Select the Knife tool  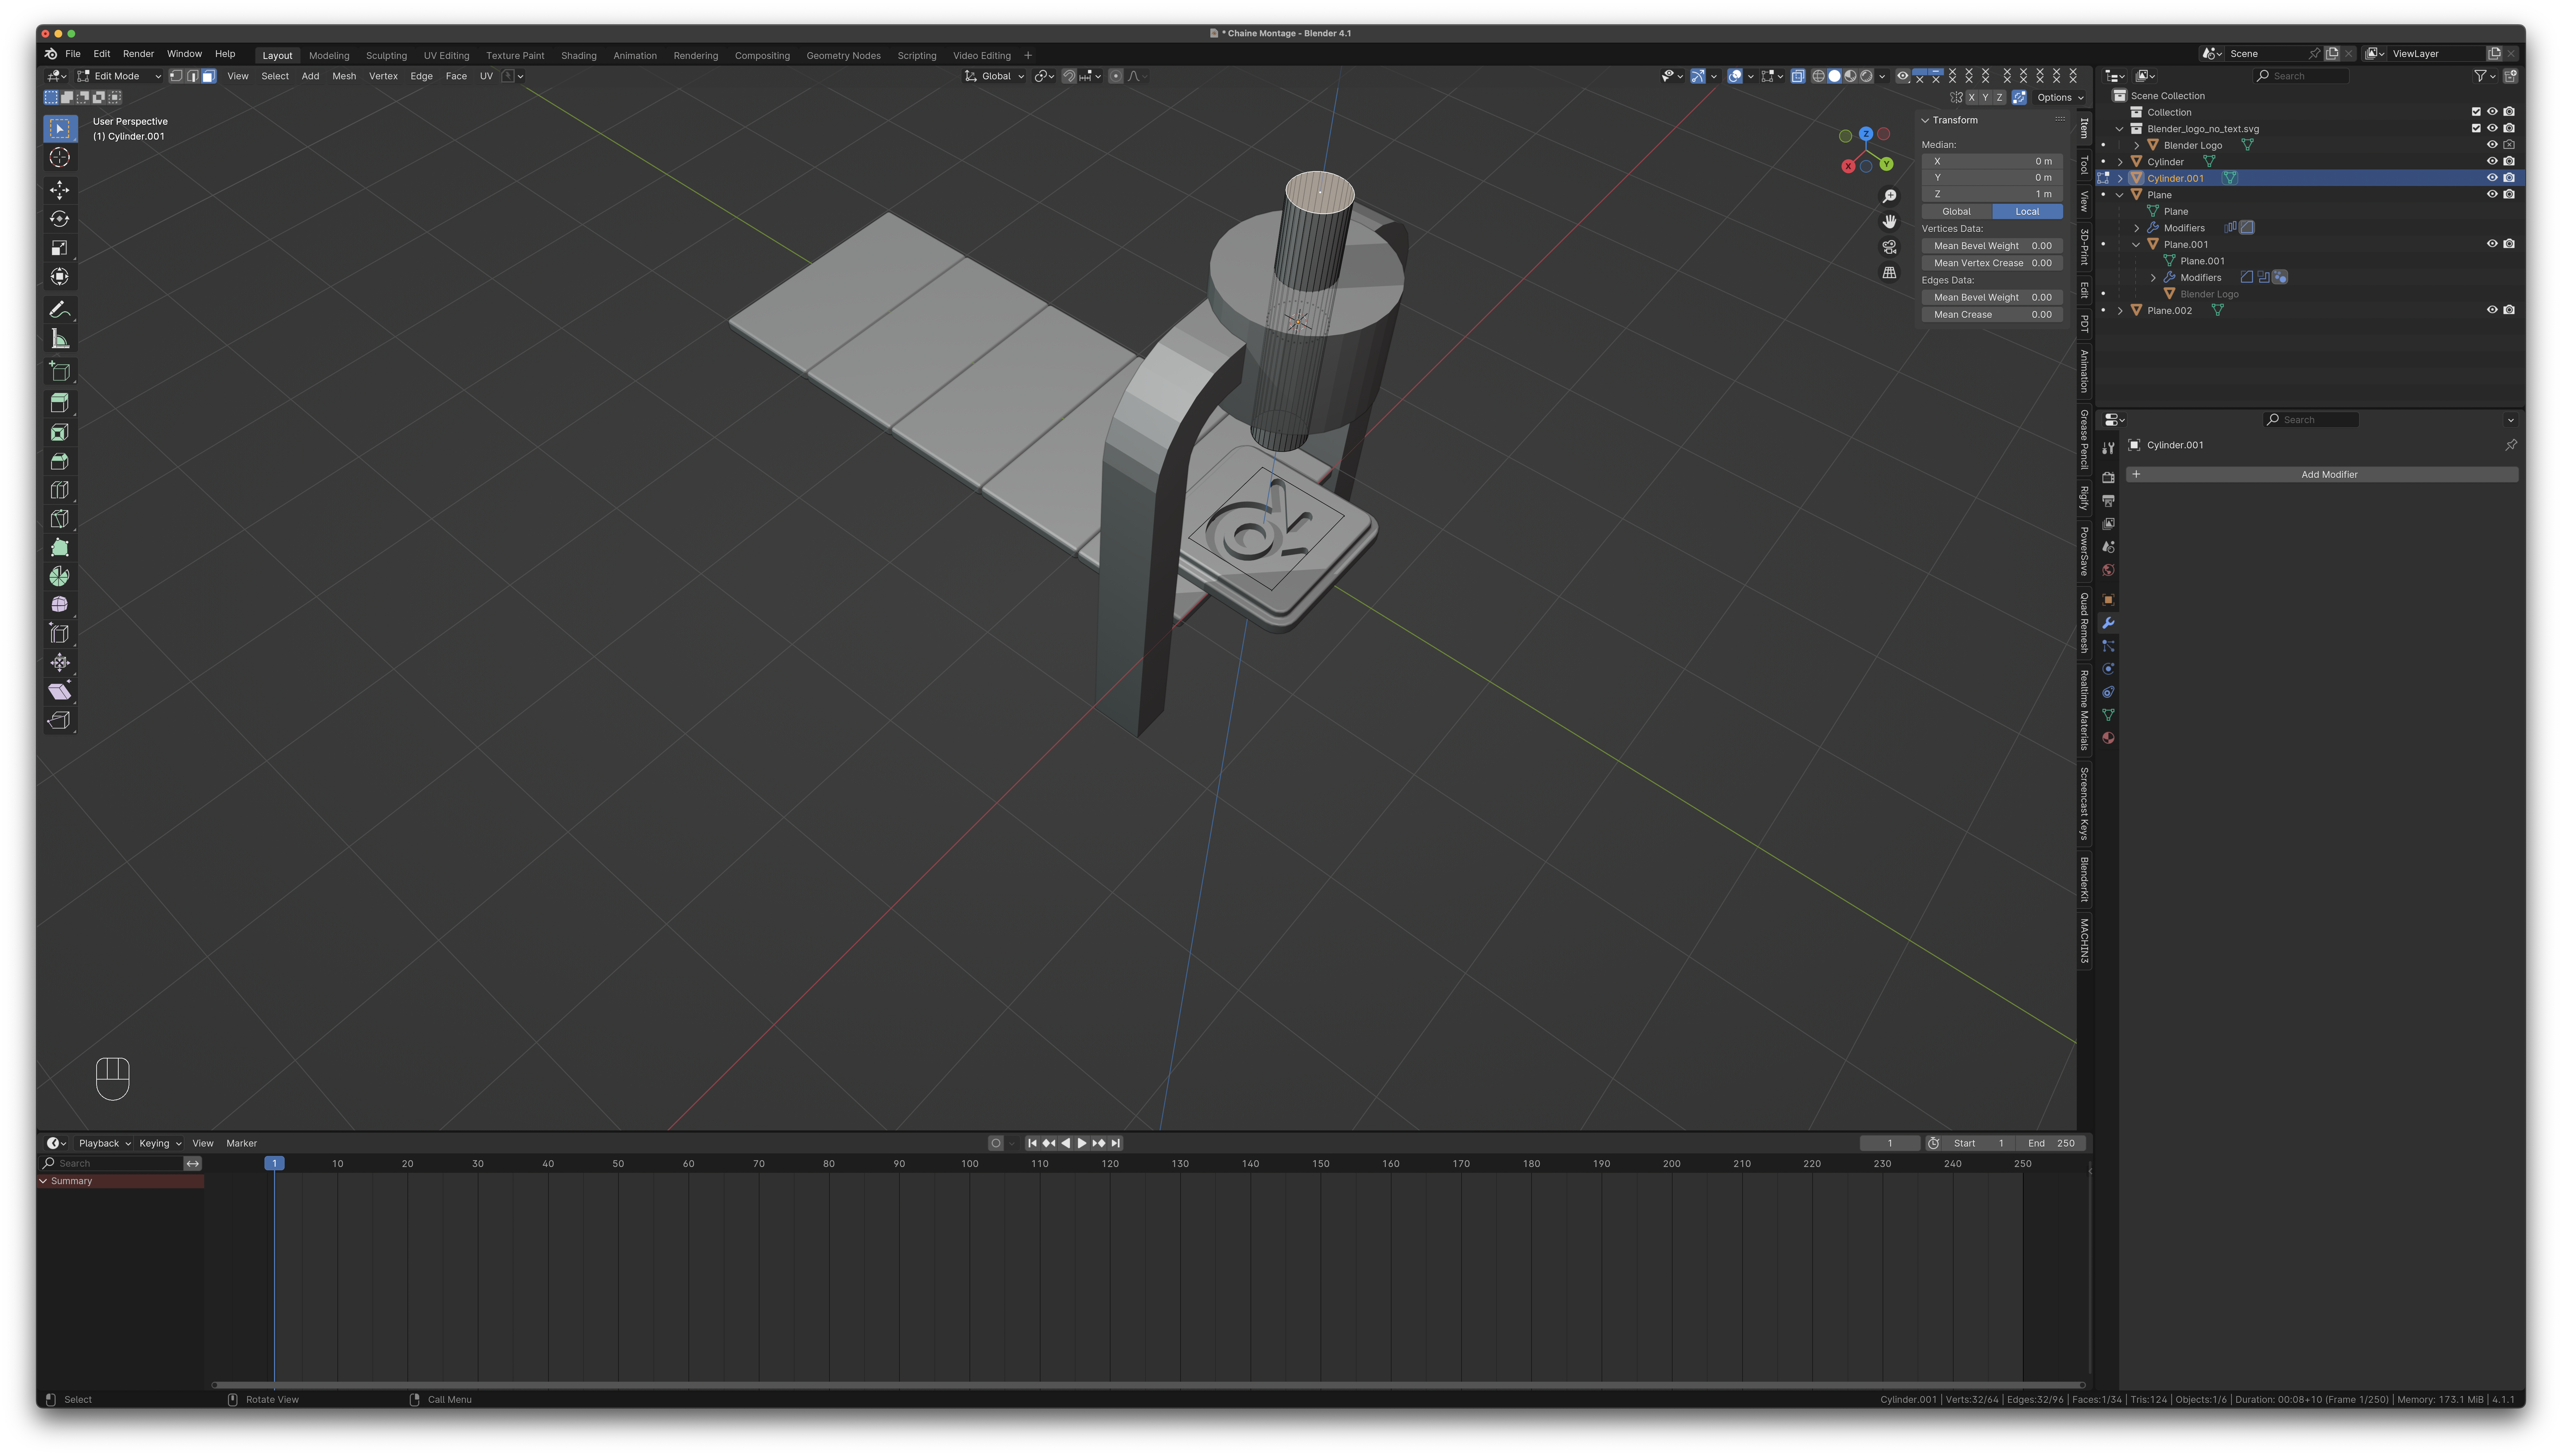pyautogui.click(x=60, y=519)
